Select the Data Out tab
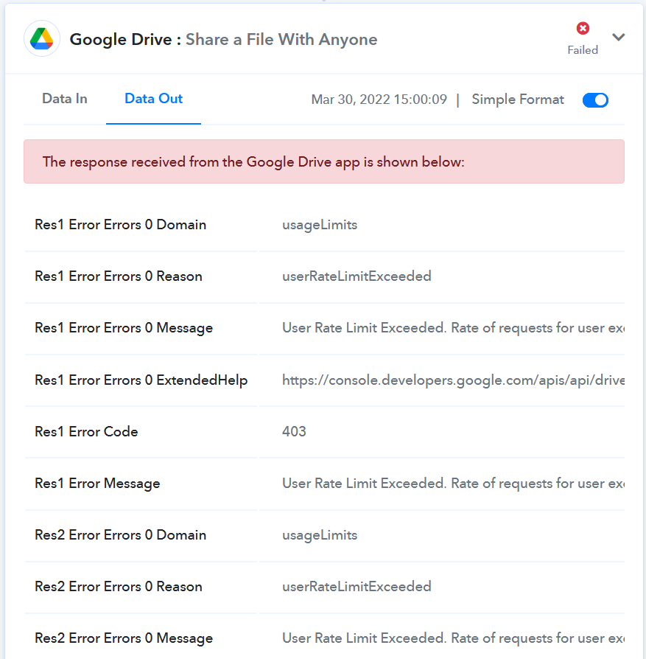 click(154, 99)
